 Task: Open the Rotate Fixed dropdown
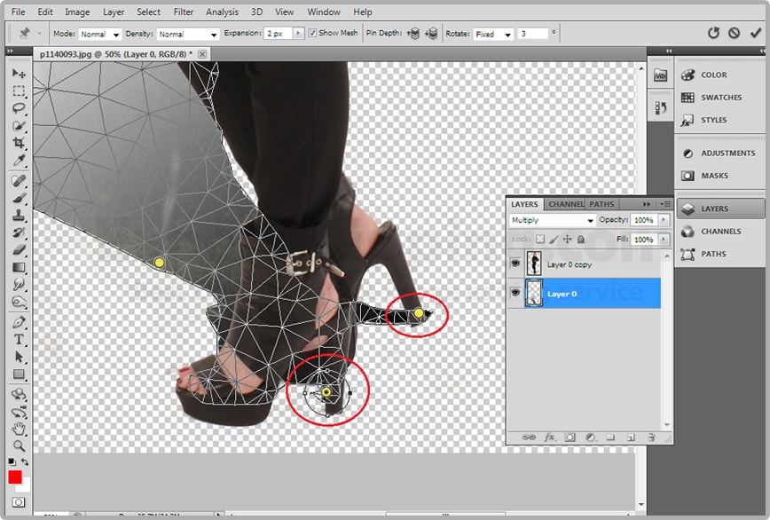pyautogui.click(x=493, y=34)
